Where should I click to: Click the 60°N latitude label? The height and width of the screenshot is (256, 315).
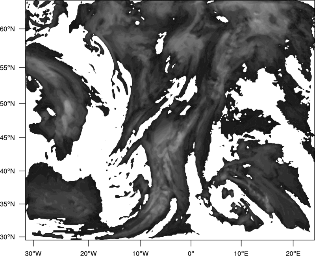click(x=7, y=29)
